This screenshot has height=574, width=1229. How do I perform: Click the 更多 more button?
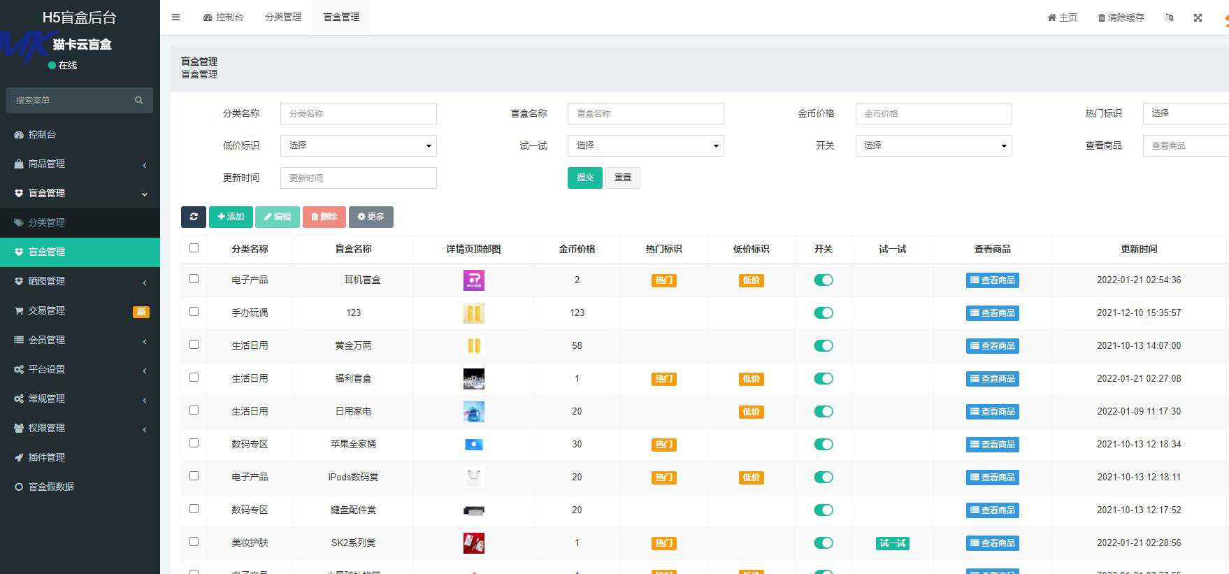[x=371, y=217]
